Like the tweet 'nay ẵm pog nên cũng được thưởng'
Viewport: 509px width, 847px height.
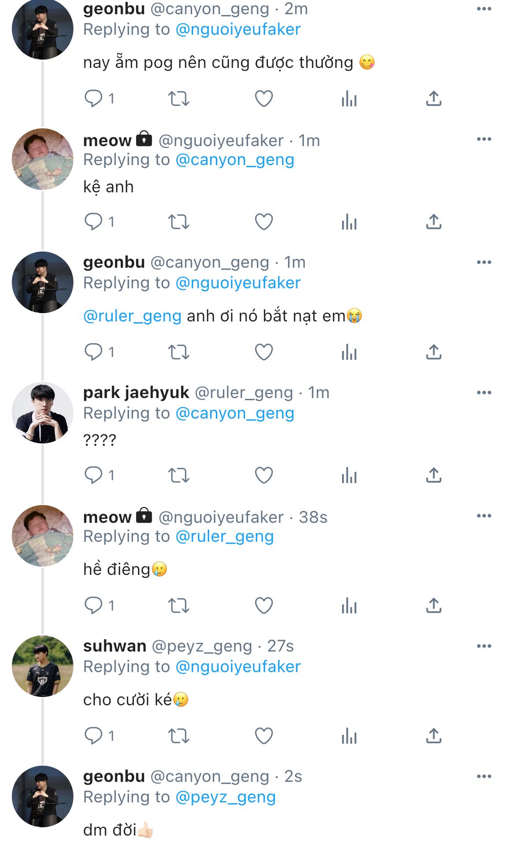[264, 98]
